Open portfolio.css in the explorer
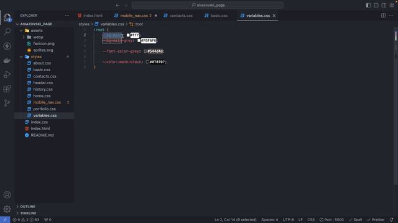398x223 pixels. pyautogui.click(x=44, y=109)
